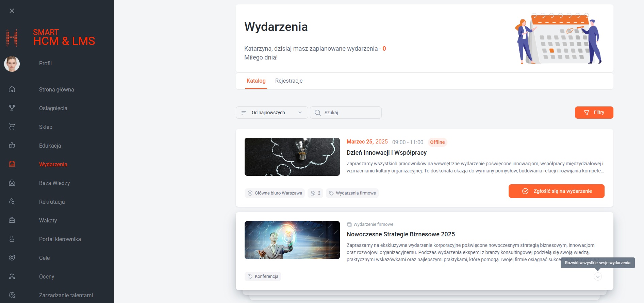
Task: Open the Od najnowszych sort dropdown
Action: 271,113
